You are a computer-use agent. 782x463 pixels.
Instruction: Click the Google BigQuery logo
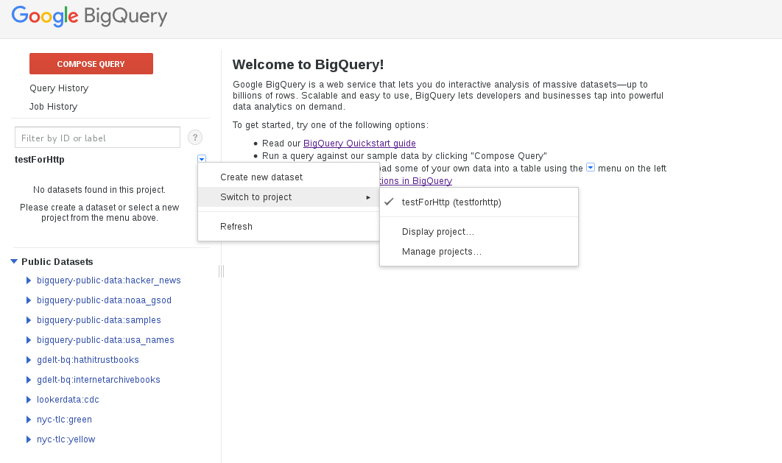89,16
